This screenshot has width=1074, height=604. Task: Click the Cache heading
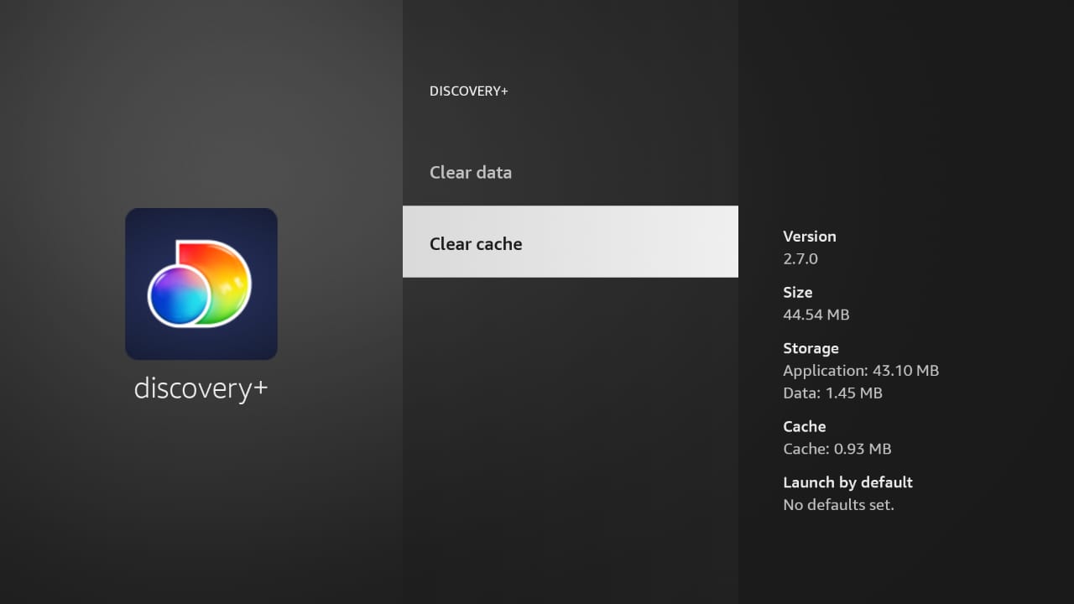coord(805,426)
